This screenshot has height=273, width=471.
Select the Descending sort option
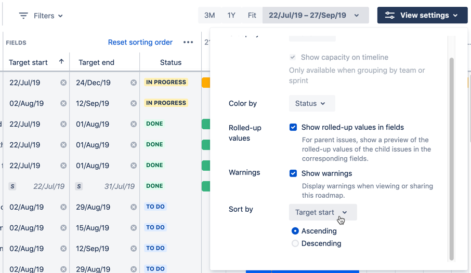coord(295,243)
